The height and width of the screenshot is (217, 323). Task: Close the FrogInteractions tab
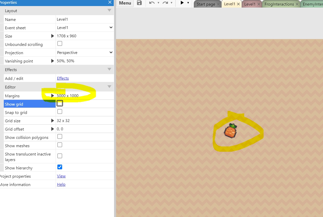tap(297, 4)
